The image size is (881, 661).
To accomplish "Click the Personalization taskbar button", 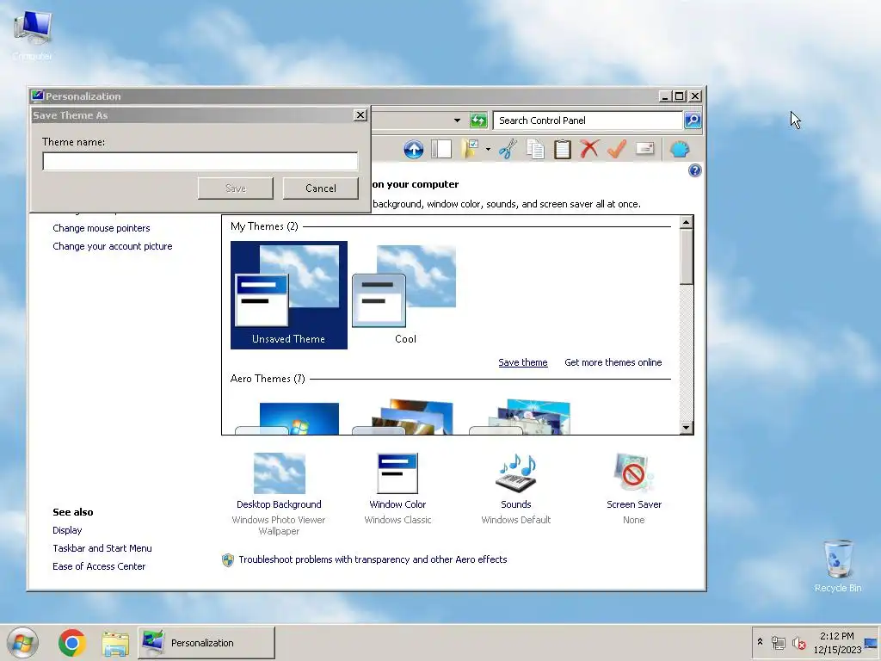I will pos(206,642).
